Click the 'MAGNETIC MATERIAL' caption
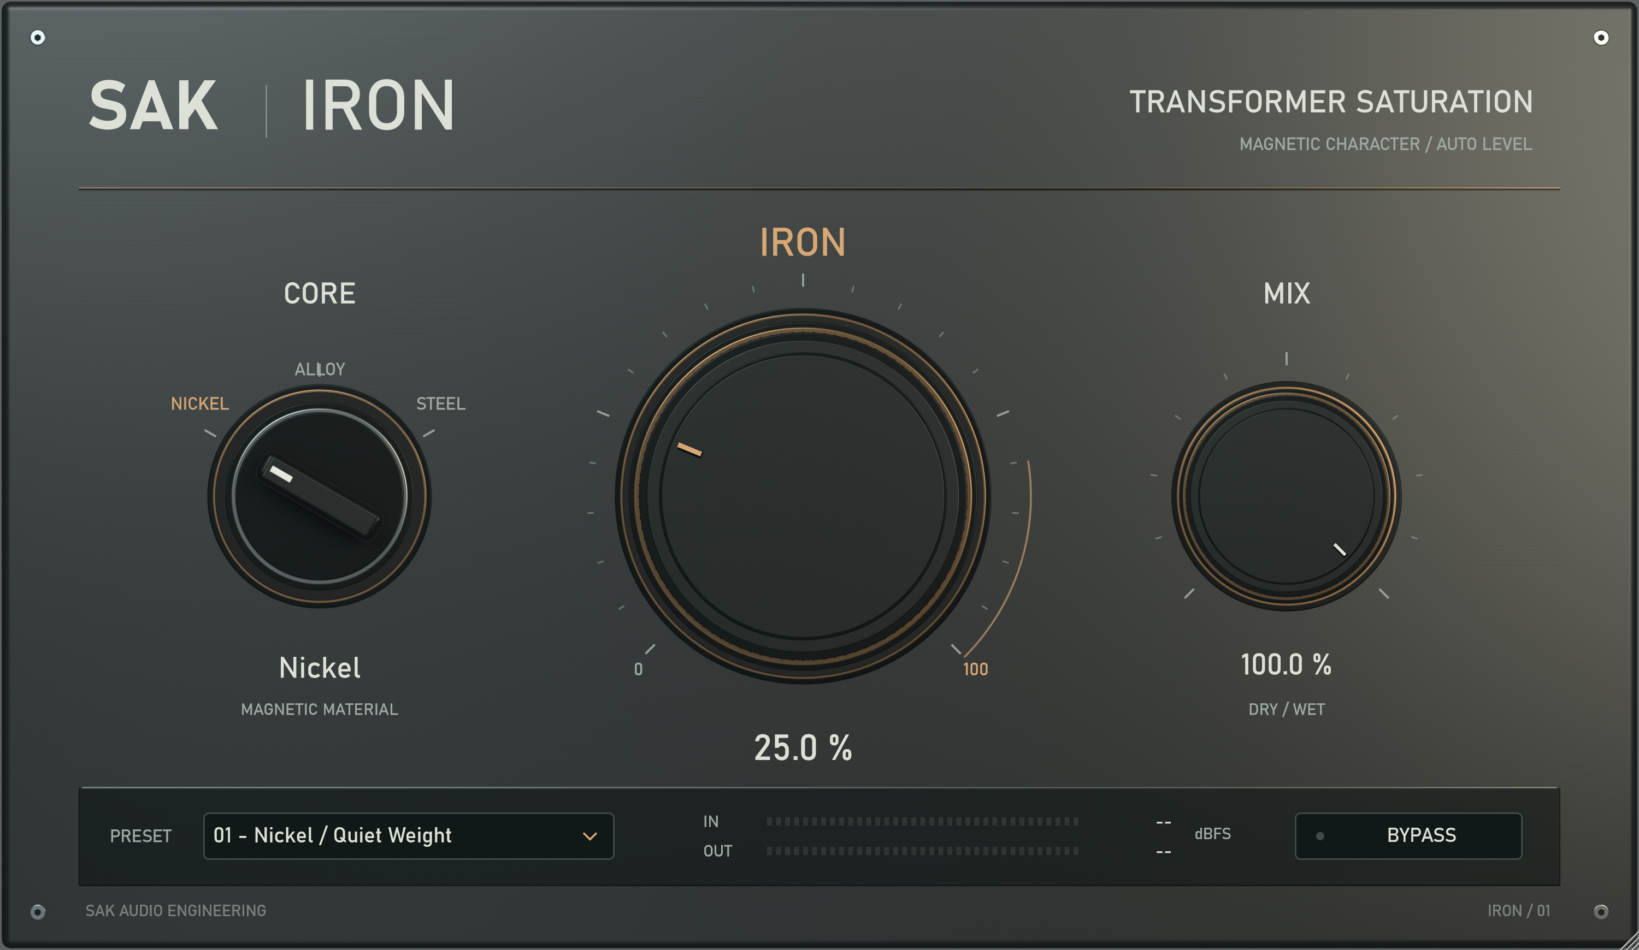Viewport: 1639px width, 950px height. [x=320, y=709]
